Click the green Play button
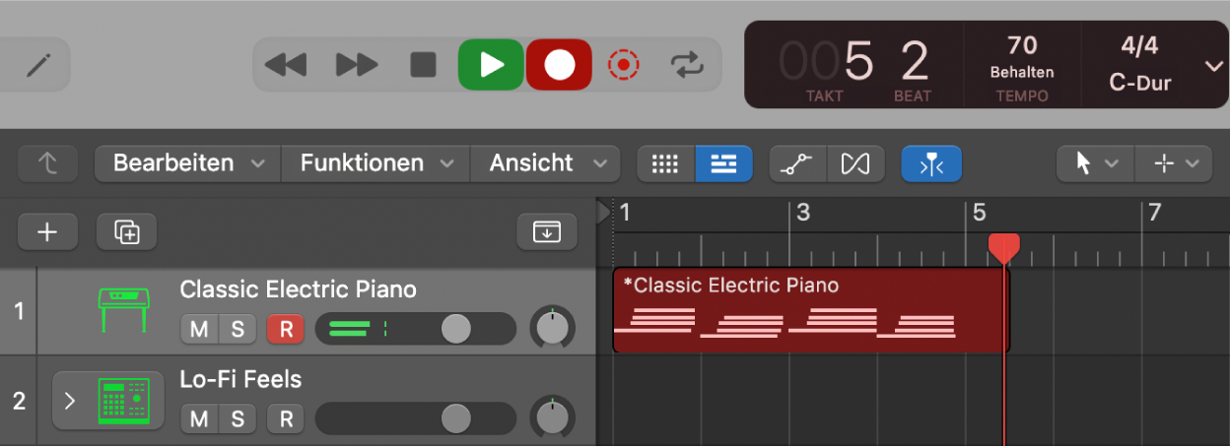The image size is (1230, 448). [x=491, y=65]
